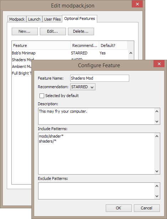Click the Feature column header

click(x=41, y=46)
